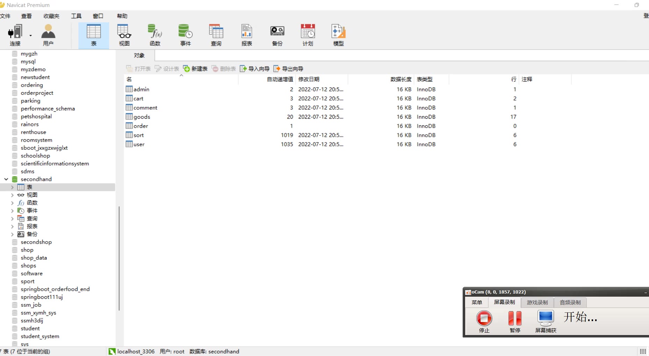Click the greyed Open Table button
This screenshot has height=356, width=649.
pyautogui.click(x=138, y=69)
